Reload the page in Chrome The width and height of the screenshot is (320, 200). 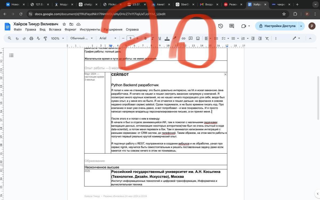(x=21, y=14)
